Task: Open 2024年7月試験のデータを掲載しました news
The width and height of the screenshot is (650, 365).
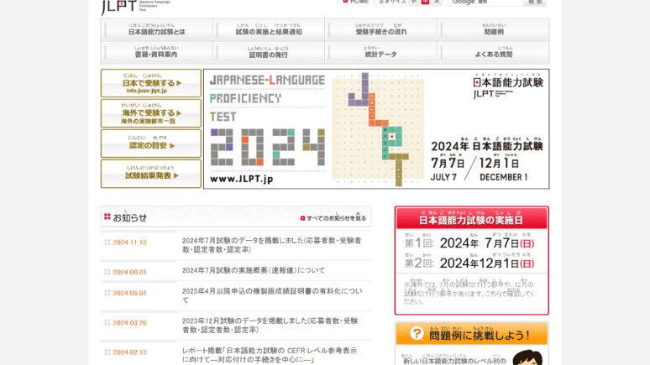Action: pos(271,245)
